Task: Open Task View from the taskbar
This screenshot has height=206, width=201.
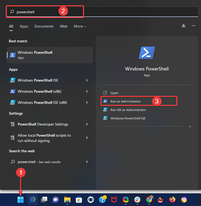Action: point(44,200)
